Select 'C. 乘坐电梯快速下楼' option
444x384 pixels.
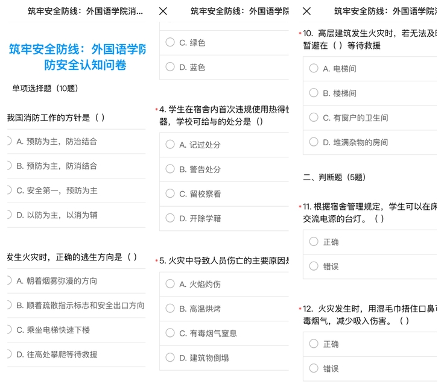(x=53, y=330)
